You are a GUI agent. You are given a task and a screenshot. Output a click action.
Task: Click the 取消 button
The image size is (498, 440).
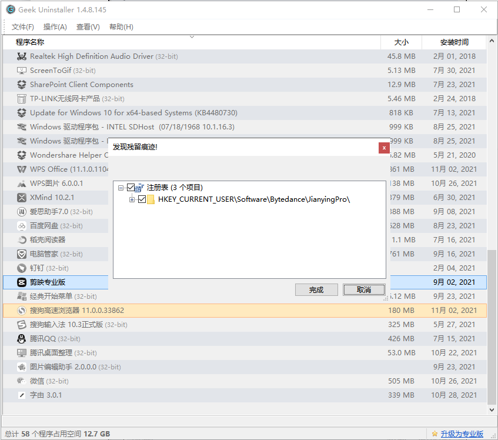point(364,290)
